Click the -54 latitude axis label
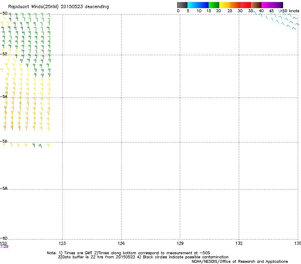The width and height of the screenshot is (301, 264). (4, 96)
